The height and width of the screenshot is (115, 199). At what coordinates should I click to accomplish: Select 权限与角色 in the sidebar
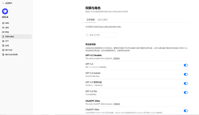(x=16, y=37)
